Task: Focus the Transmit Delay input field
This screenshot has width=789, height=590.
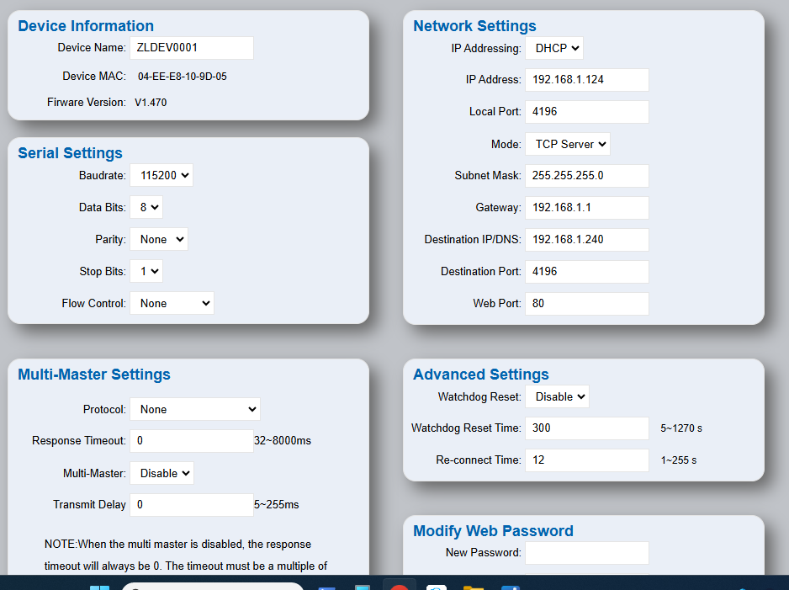Action: pyautogui.click(x=192, y=505)
